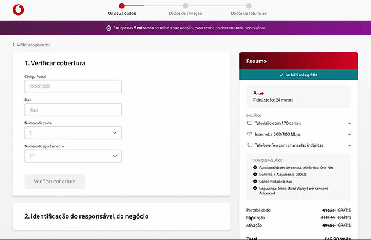Focus the Código Postal input field

(x=73, y=86)
